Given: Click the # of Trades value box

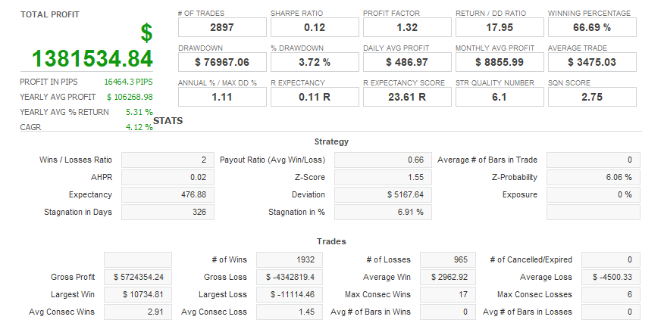Looking at the screenshot, I should coord(221,27).
